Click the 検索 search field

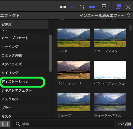pos(63,124)
